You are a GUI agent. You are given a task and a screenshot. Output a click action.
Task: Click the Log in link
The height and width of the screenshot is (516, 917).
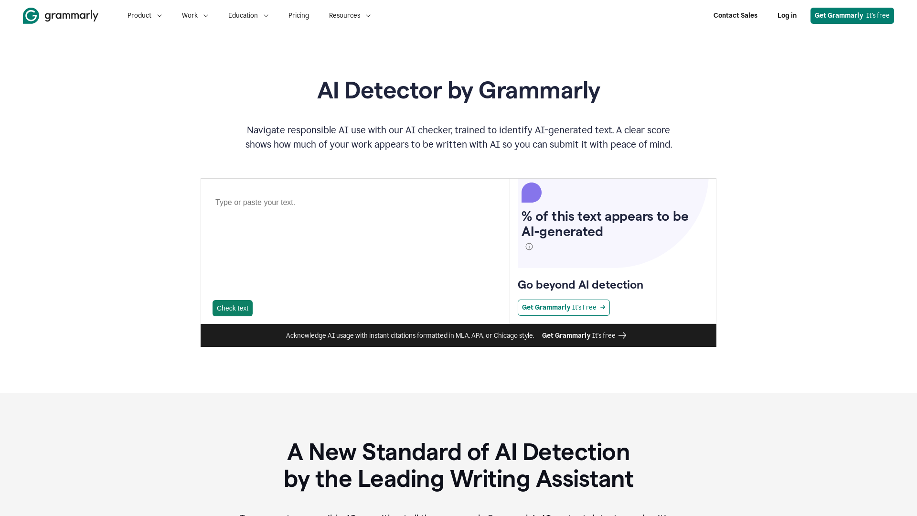(x=787, y=15)
